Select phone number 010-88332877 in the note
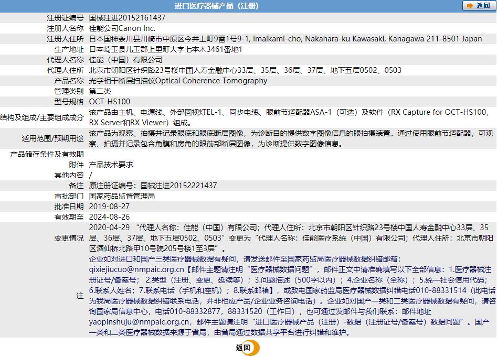Viewport: 497px width, 357px height. click(195, 311)
